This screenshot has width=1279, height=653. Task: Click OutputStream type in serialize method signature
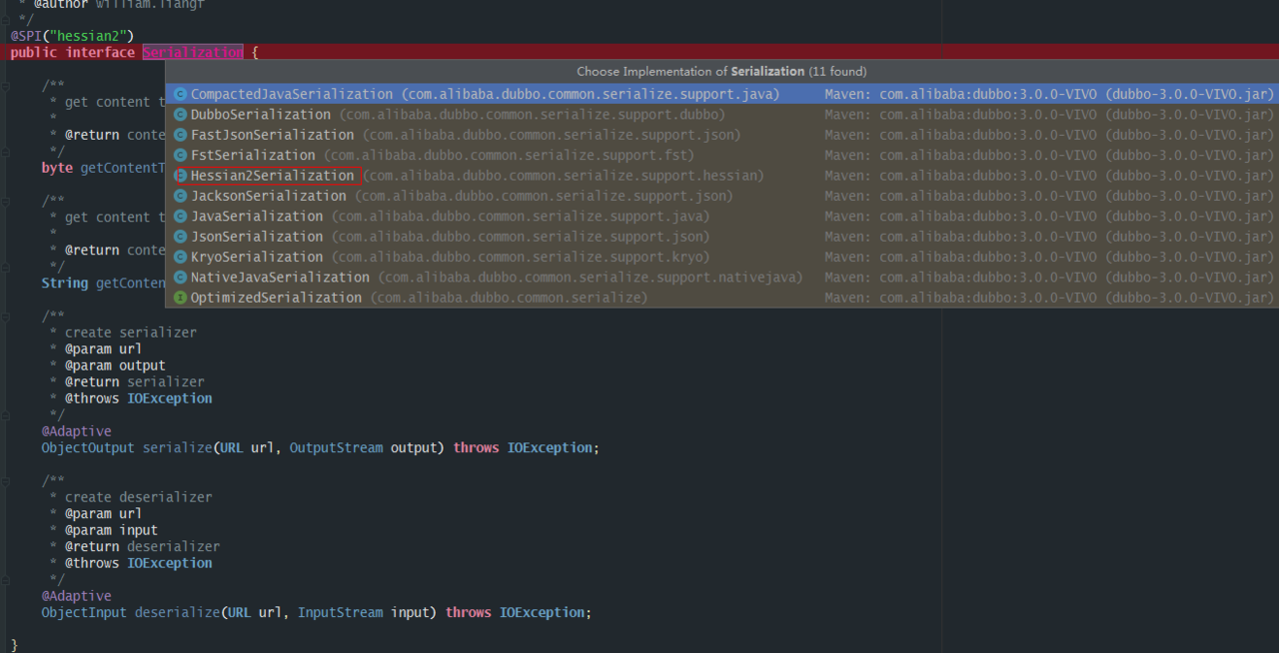click(336, 448)
